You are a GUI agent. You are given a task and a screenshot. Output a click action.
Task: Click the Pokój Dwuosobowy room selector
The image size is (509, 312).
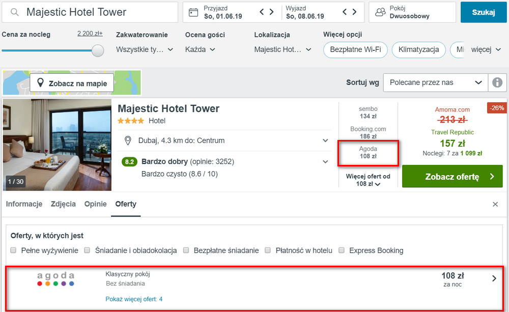click(412, 12)
